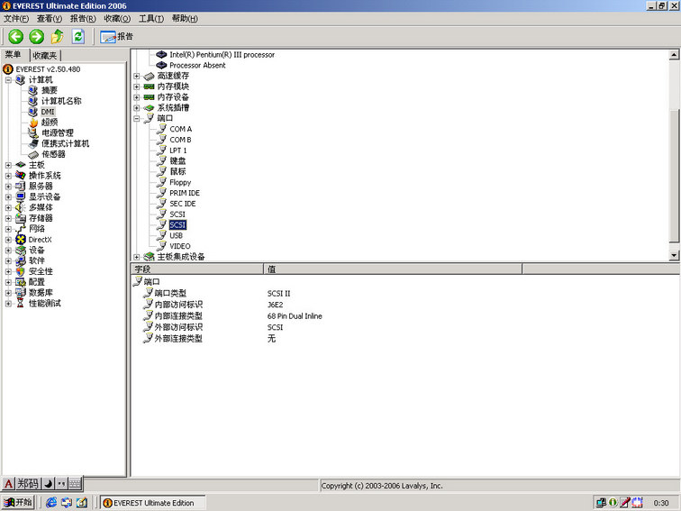Image resolution: width=681 pixels, height=511 pixels.
Task: Expand 主板集成设备 node
Action: point(137,257)
